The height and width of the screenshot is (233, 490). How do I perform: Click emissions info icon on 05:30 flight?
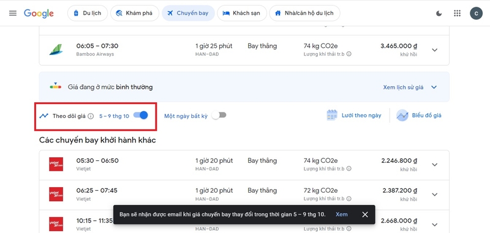click(349, 169)
